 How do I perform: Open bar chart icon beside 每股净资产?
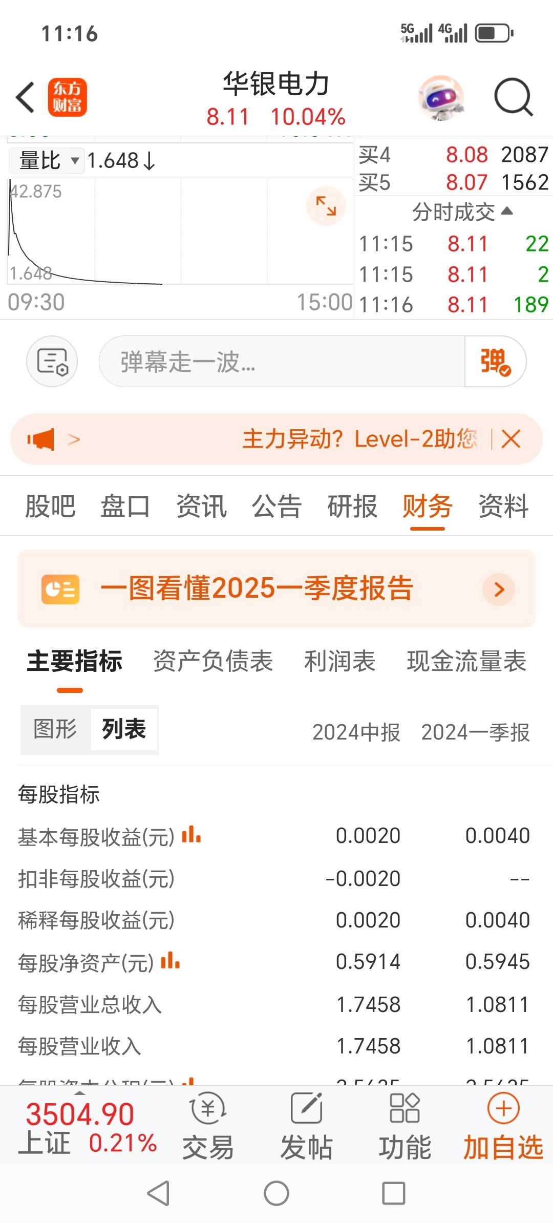point(170,960)
